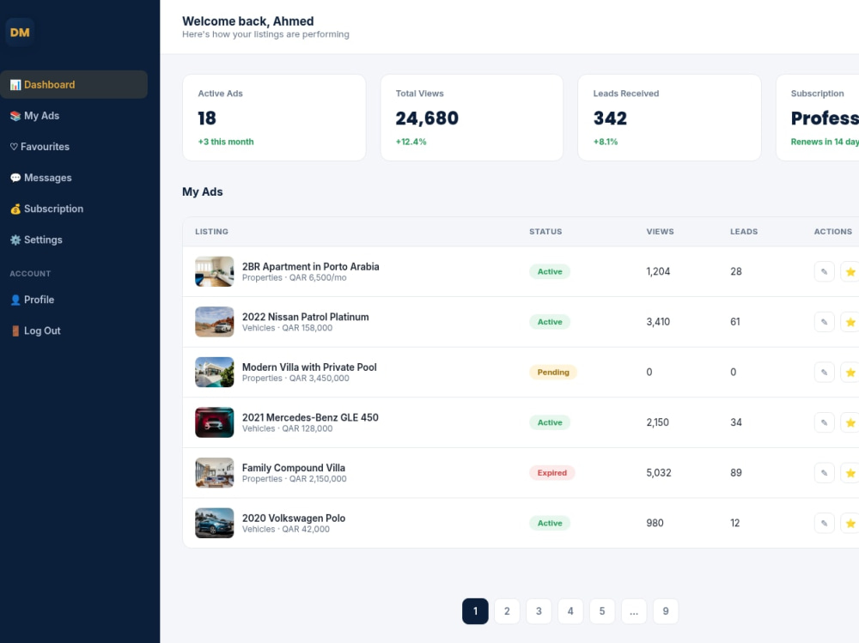The image size is (859, 643).
Task: Click the Pending status badge
Action: (x=553, y=373)
